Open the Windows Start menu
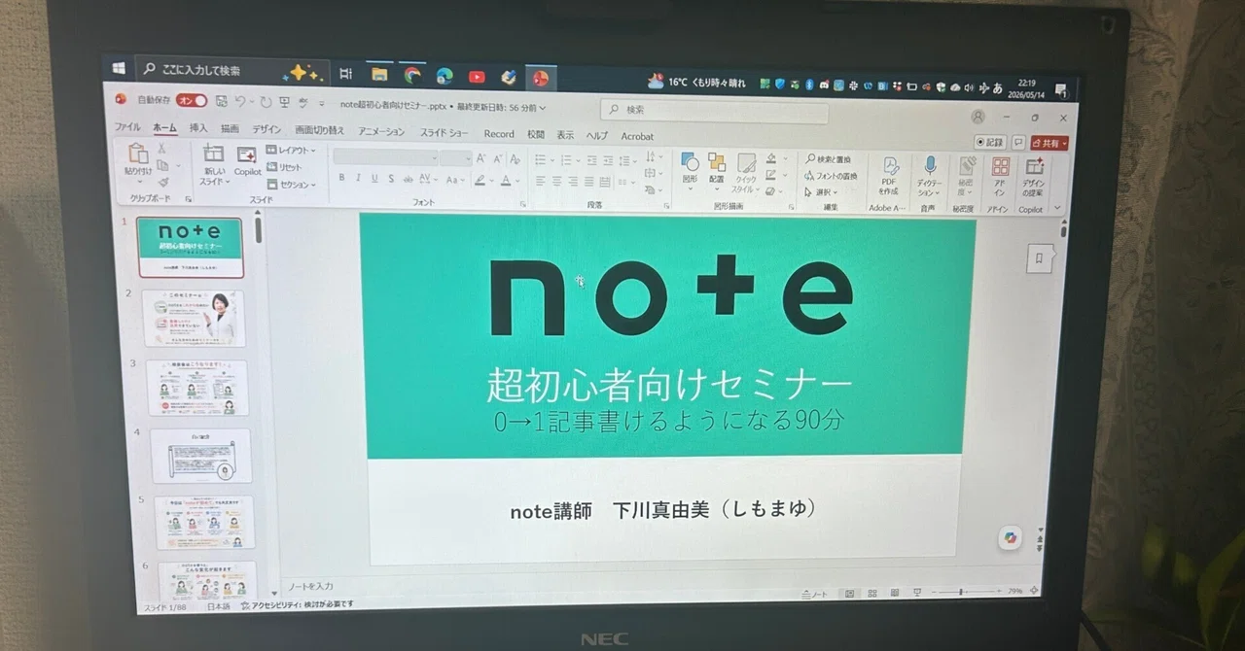 pyautogui.click(x=118, y=68)
